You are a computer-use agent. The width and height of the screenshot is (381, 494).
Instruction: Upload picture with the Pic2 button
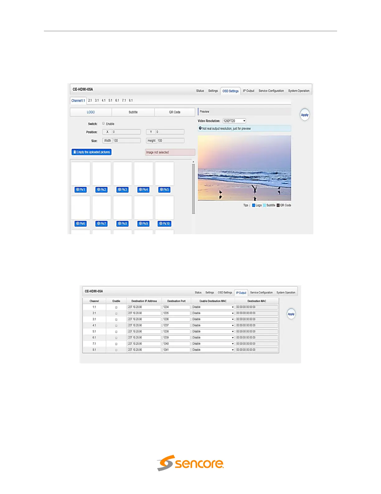(x=101, y=190)
